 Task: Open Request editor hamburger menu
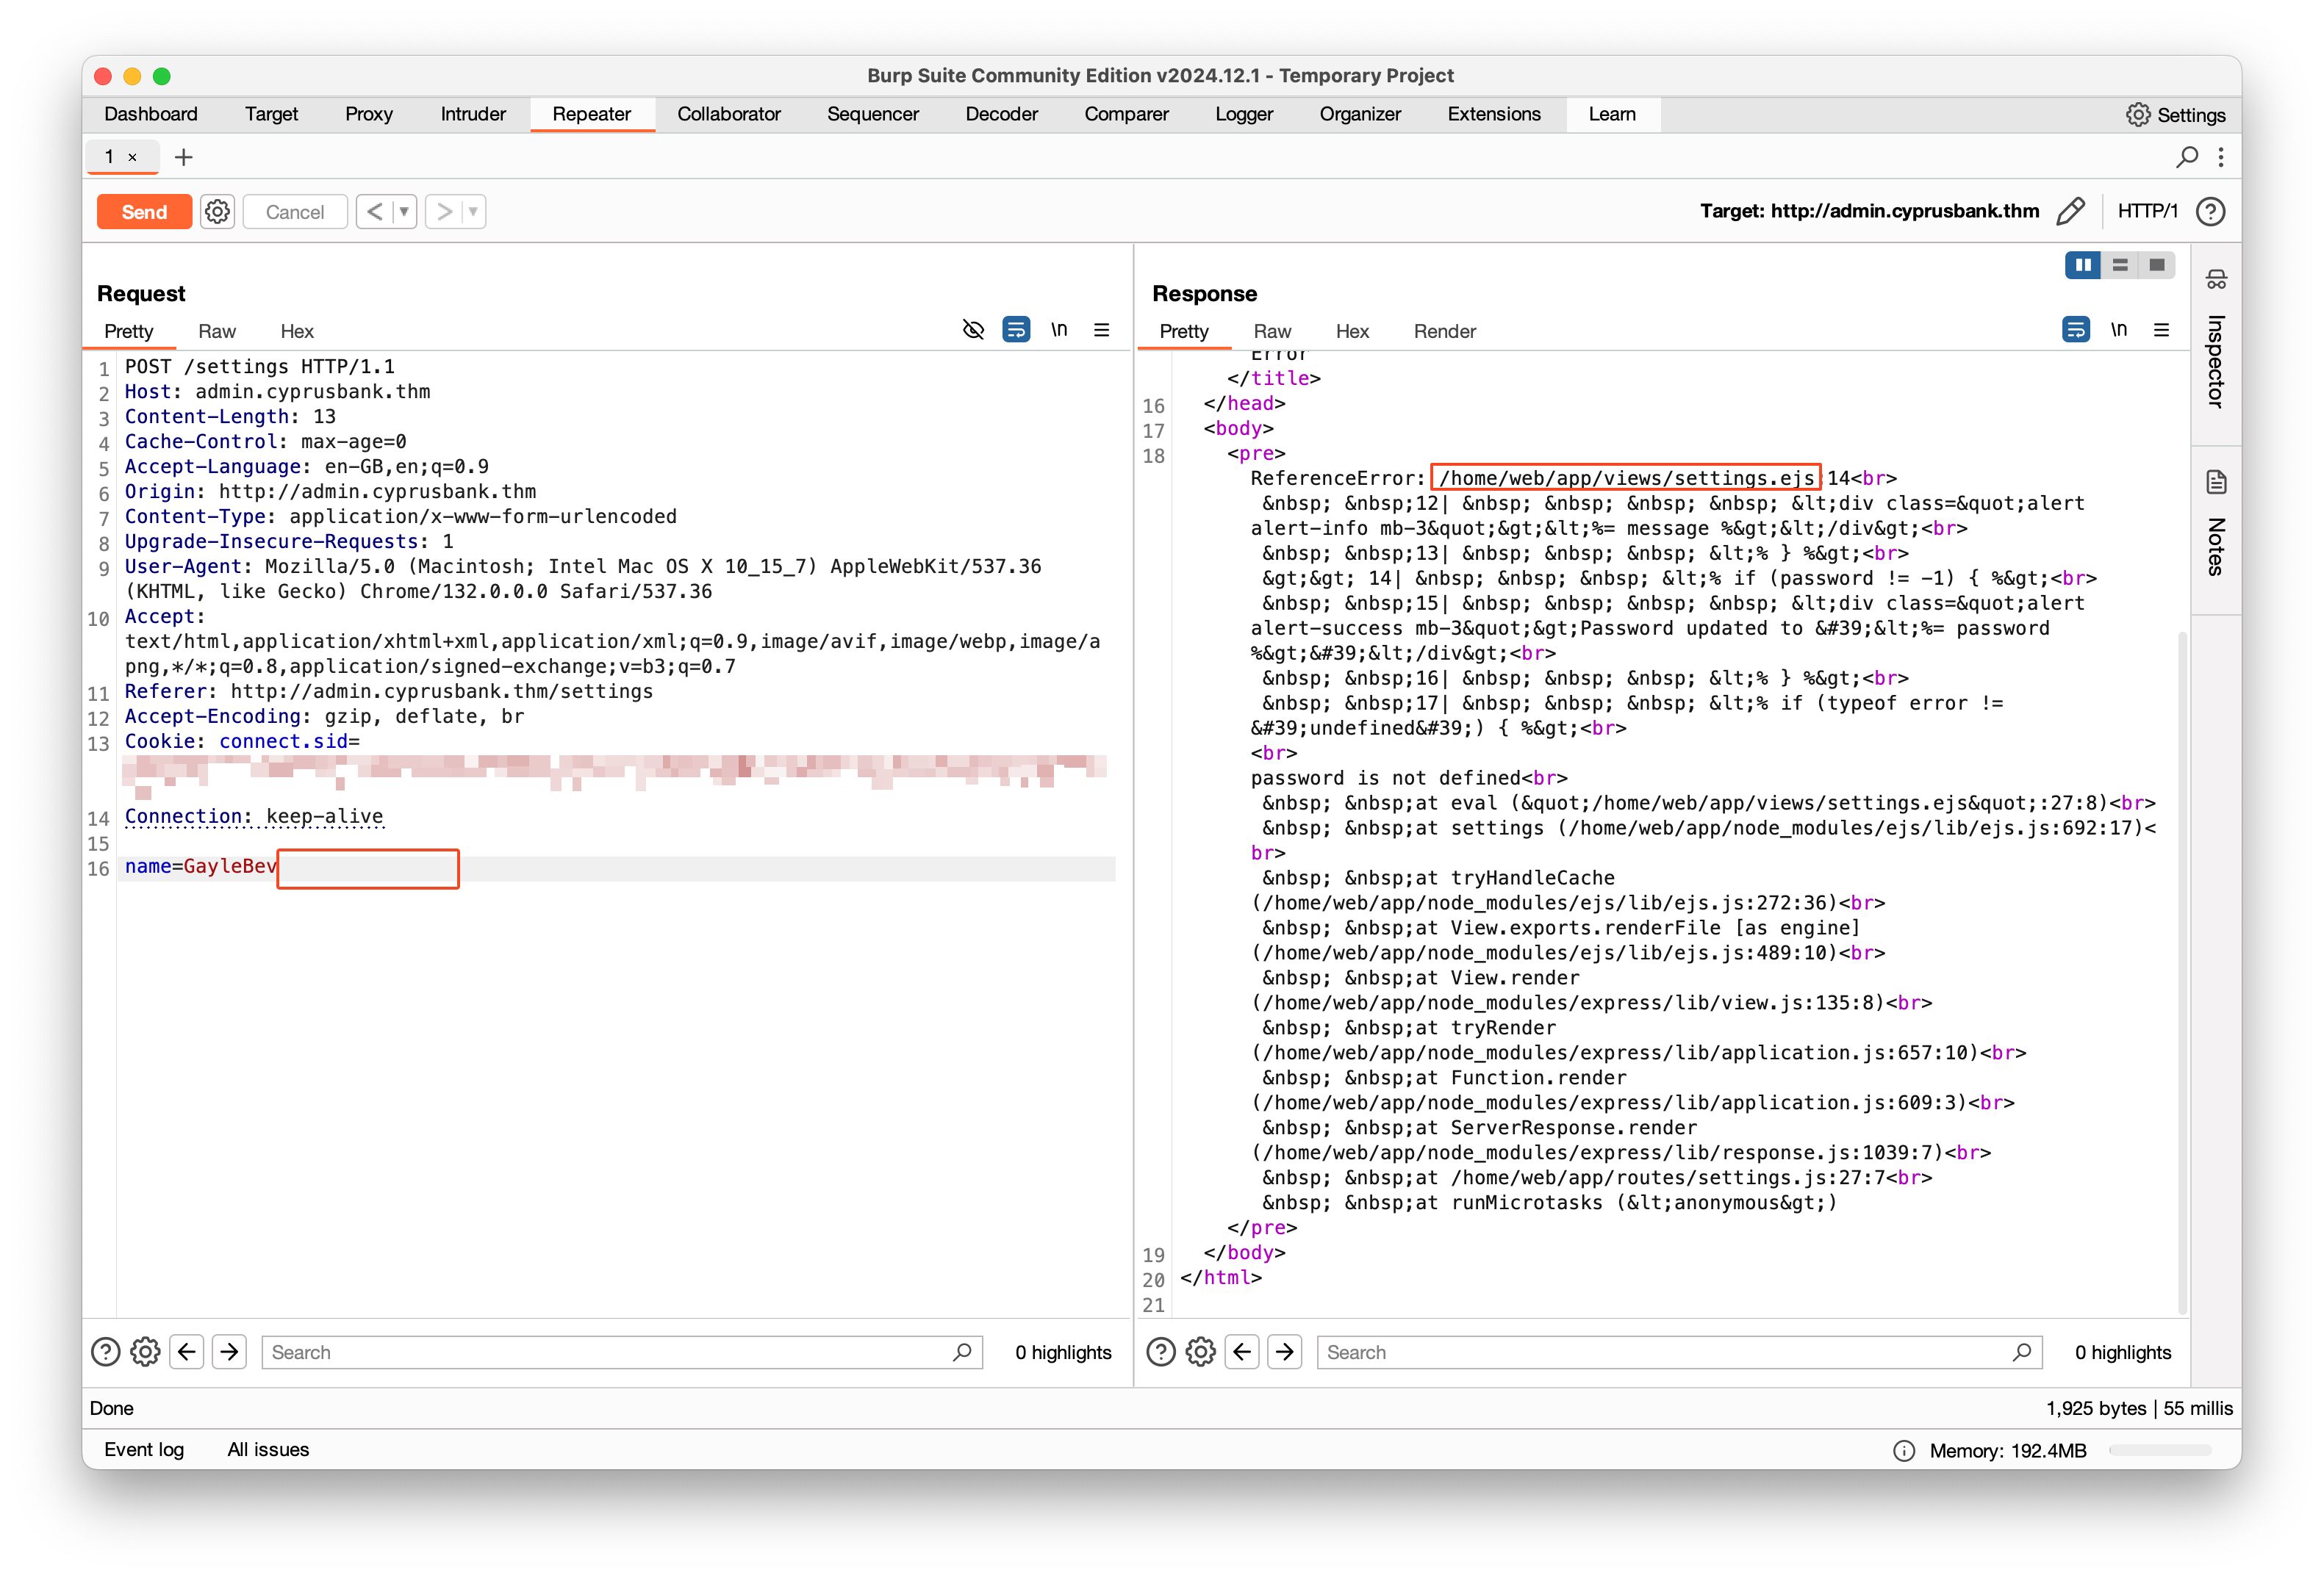(1101, 330)
